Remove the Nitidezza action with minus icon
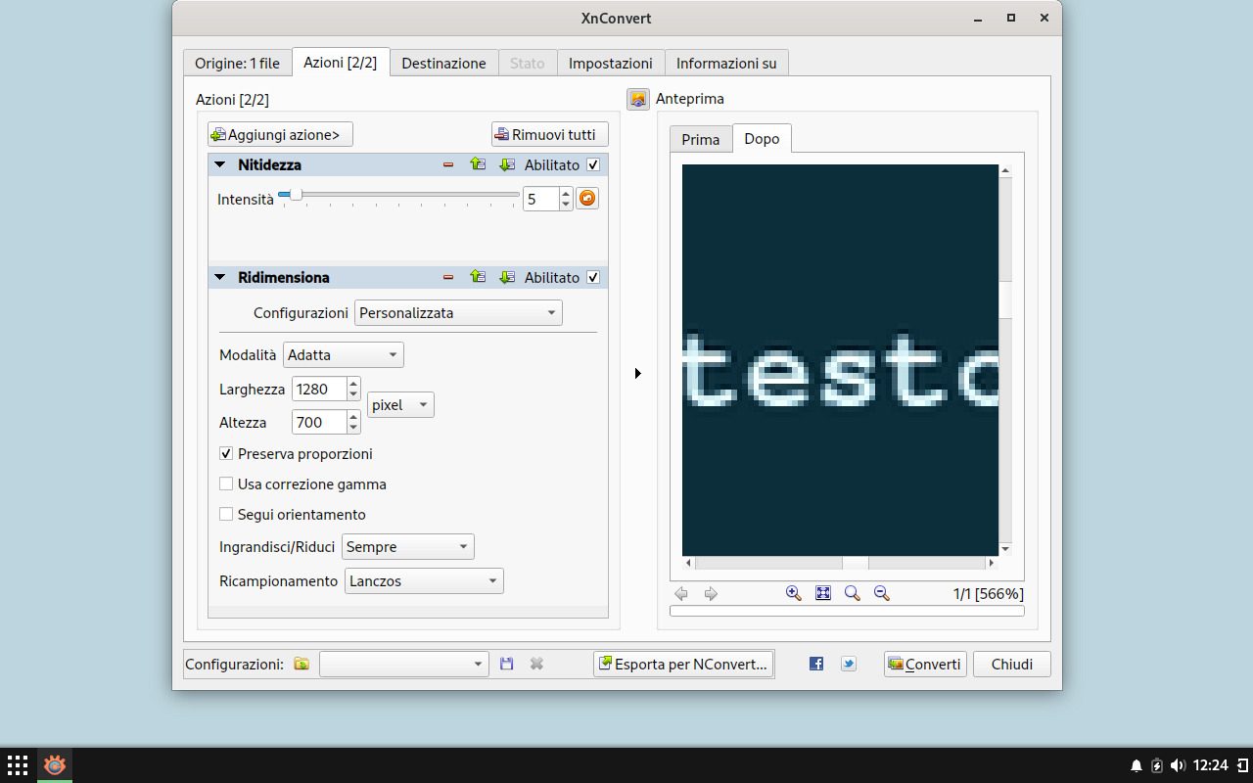Screen dimensions: 1253x783 pos(448,164)
